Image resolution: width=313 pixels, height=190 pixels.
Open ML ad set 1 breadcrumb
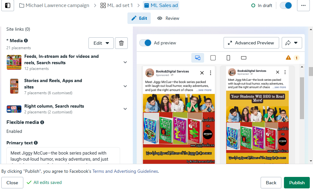117,5
